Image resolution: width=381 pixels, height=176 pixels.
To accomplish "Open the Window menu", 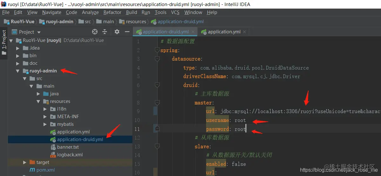I will click(193, 12).
